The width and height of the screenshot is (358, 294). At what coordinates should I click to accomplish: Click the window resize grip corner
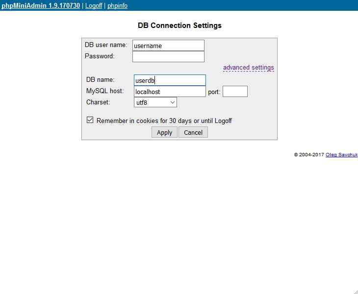pos(356,292)
